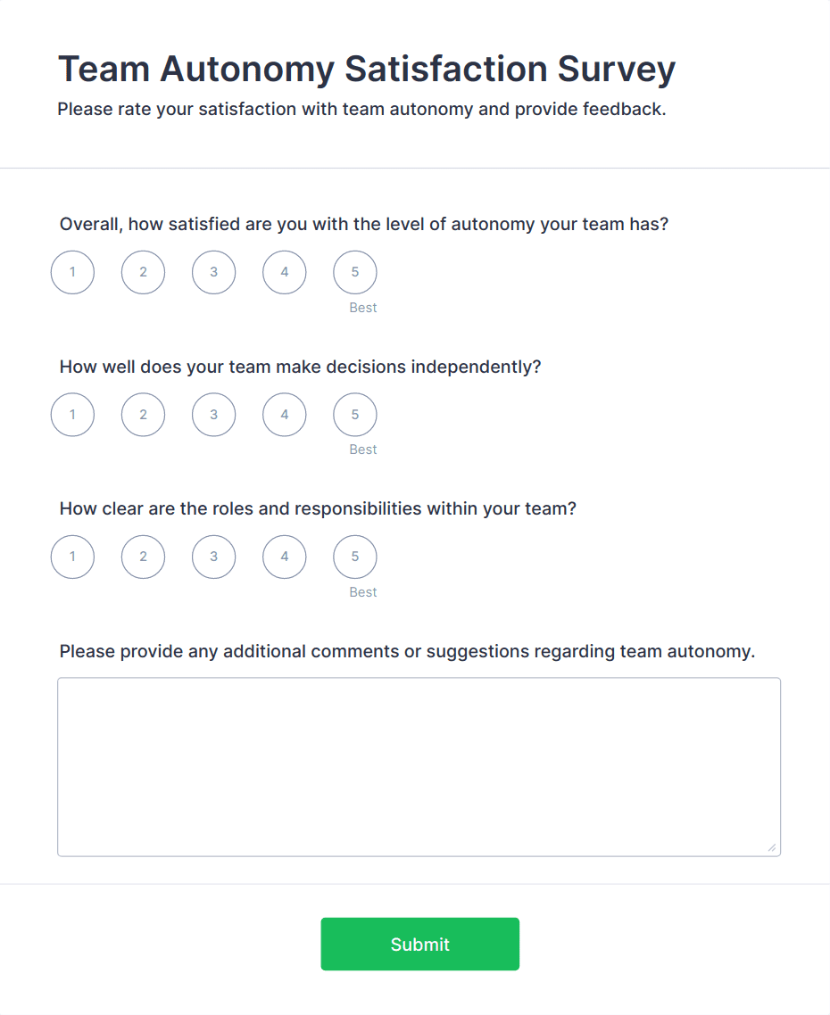Select 4 for independent decision making
Image resolution: width=830 pixels, height=1015 pixels.
point(285,415)
